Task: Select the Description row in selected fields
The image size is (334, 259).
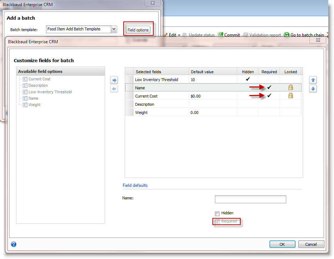Action: click(213, 104)
